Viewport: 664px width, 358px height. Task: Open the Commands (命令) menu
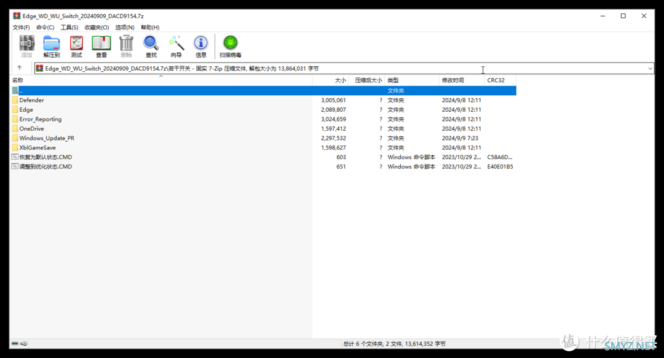(45, 28)
